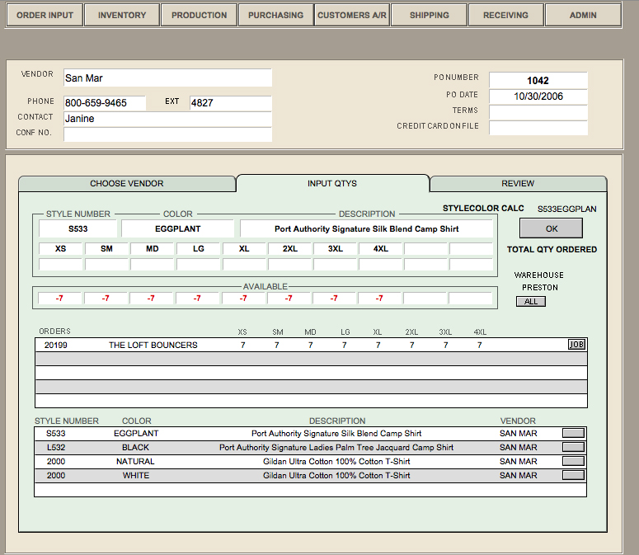Focus the empty CONF NO. field
This screenshot has width=639, height=555.
167,134
